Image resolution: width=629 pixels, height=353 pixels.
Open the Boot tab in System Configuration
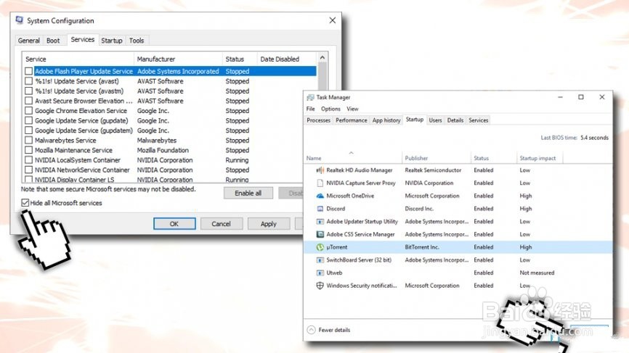click(53, 41)
